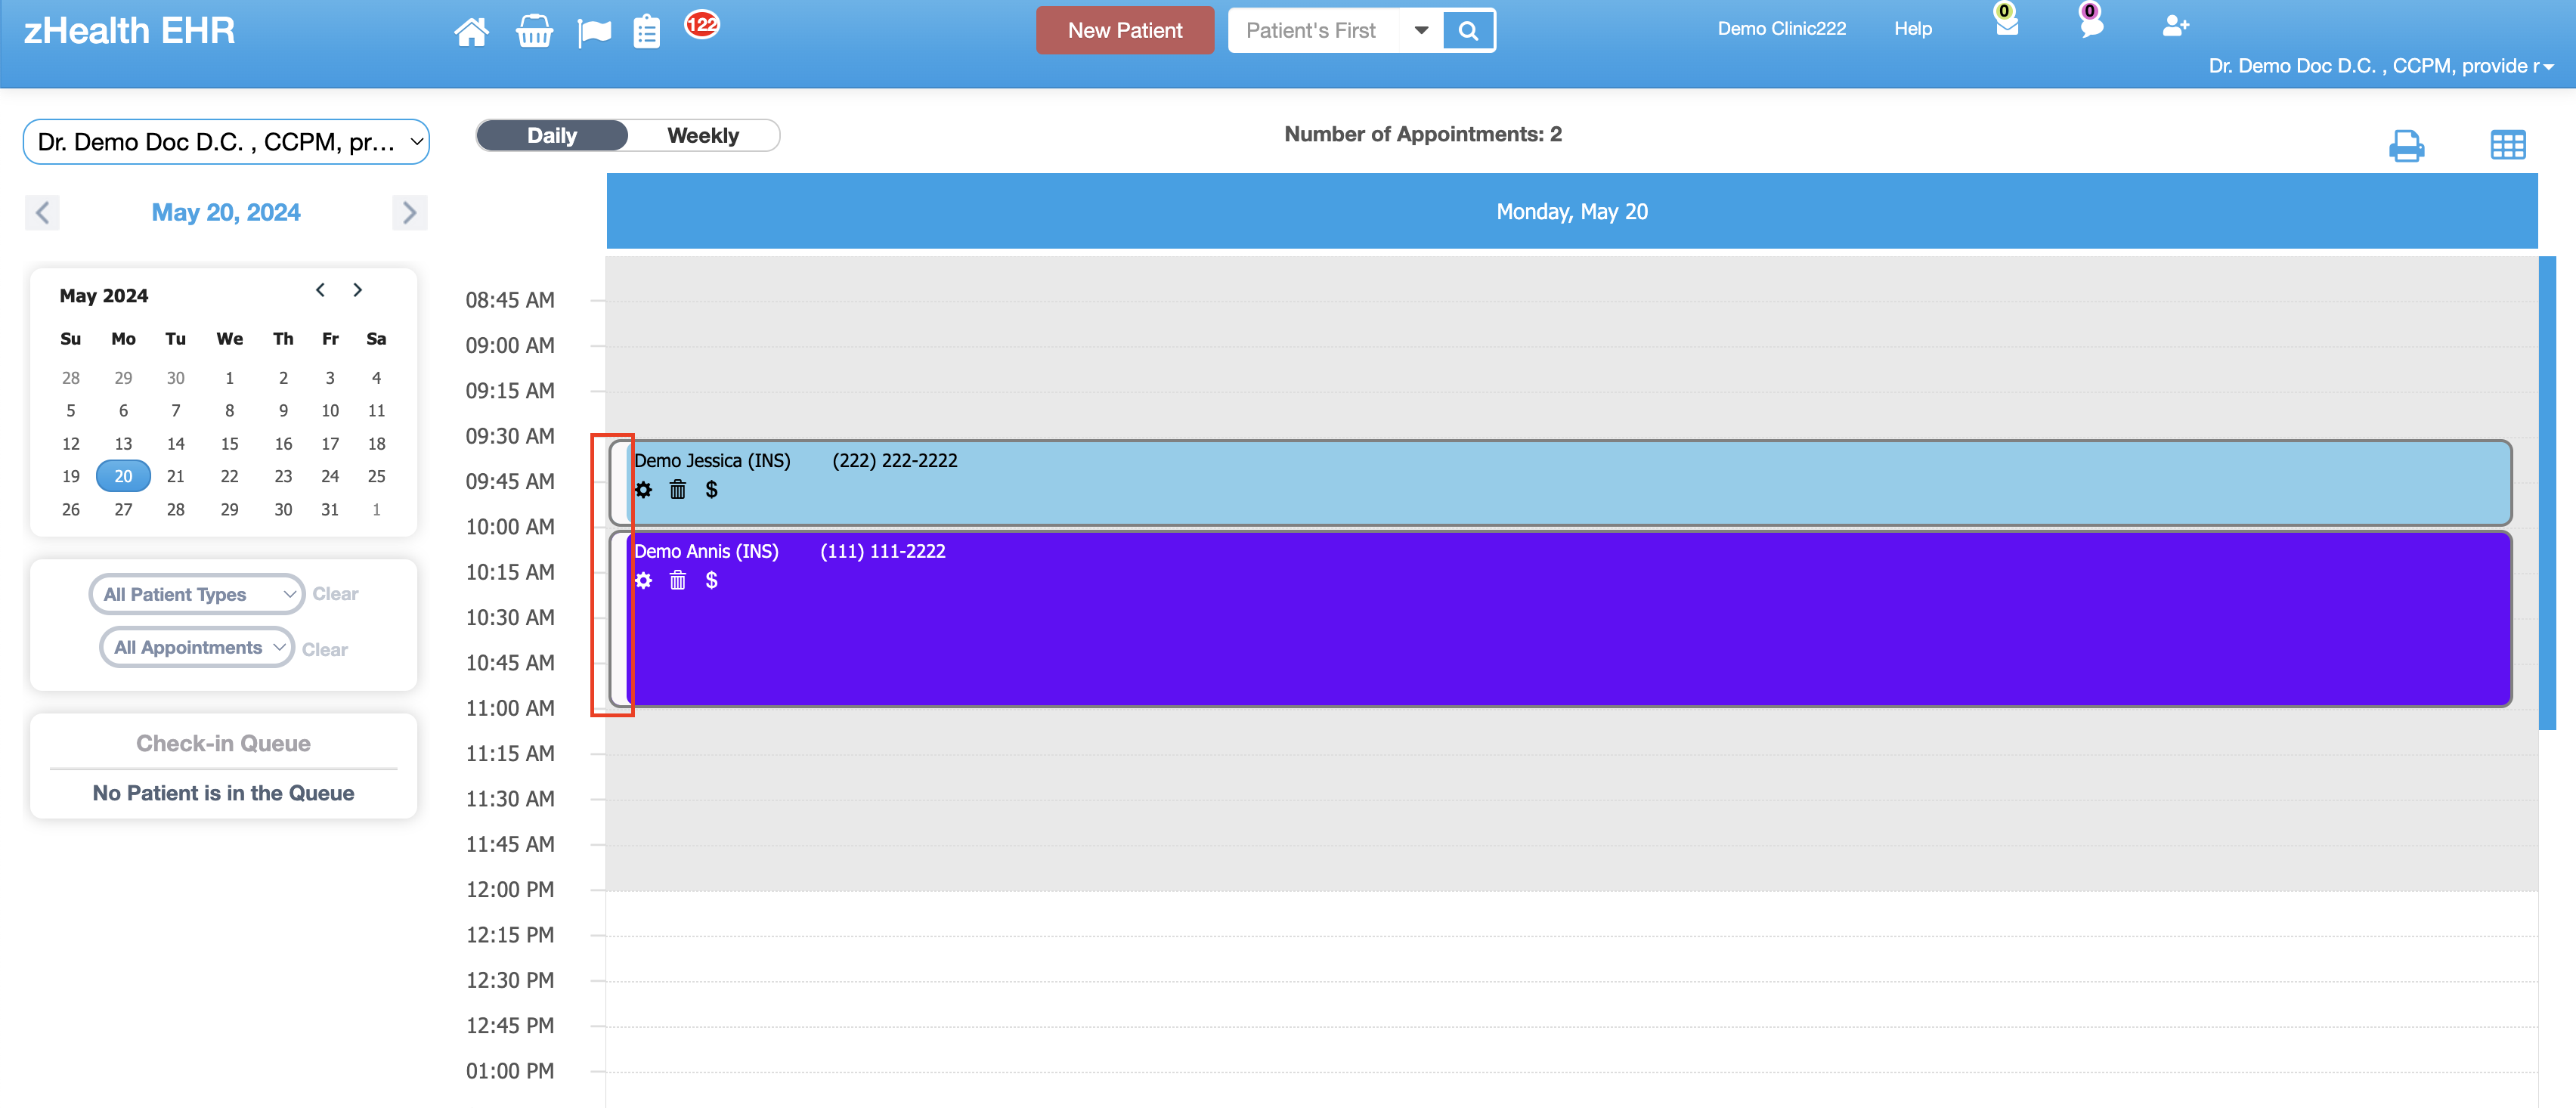
Task: Show previous month in mini calendar
Action: (x=320, y=290)
